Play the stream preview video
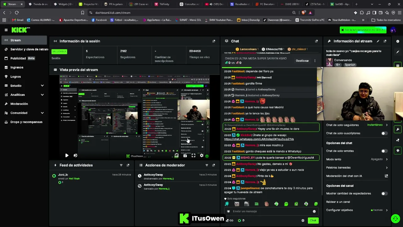 pos(67,155)
